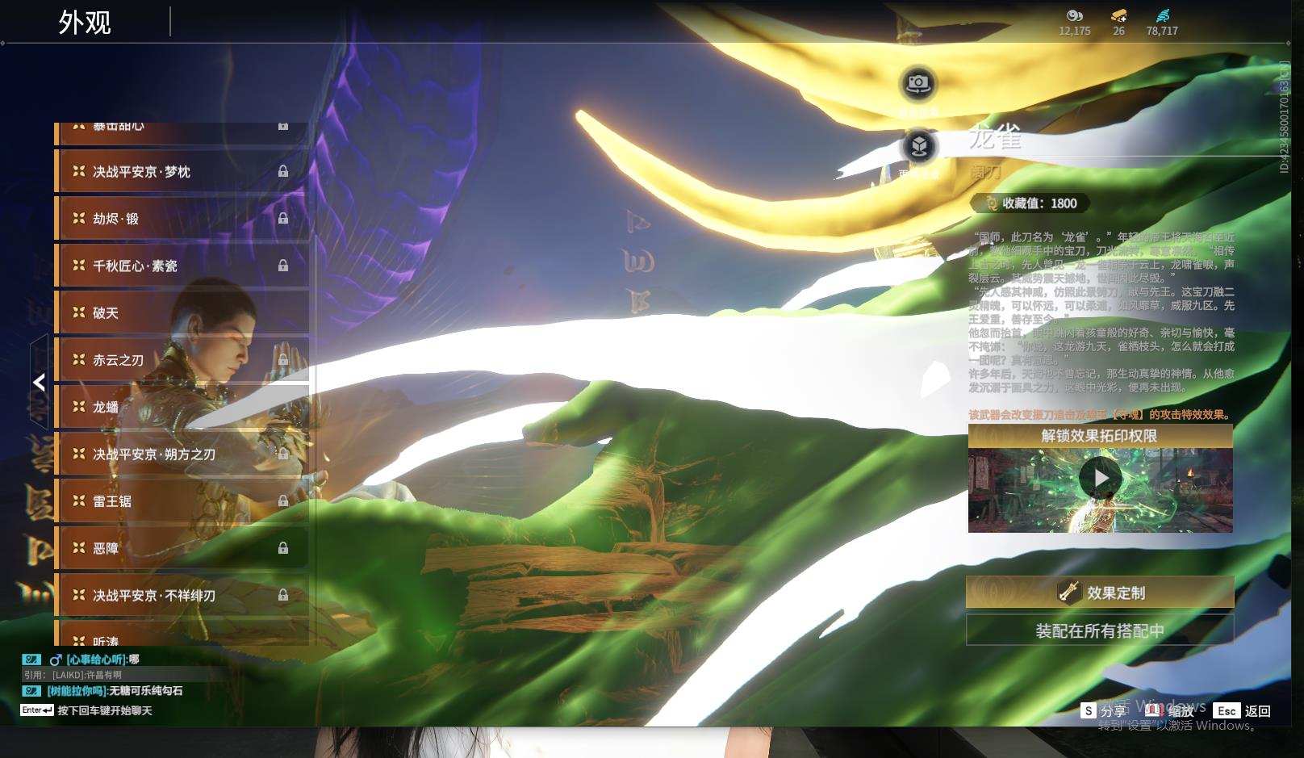
Task: Play the effect preview video
Action: click(x=1101, y=479)
